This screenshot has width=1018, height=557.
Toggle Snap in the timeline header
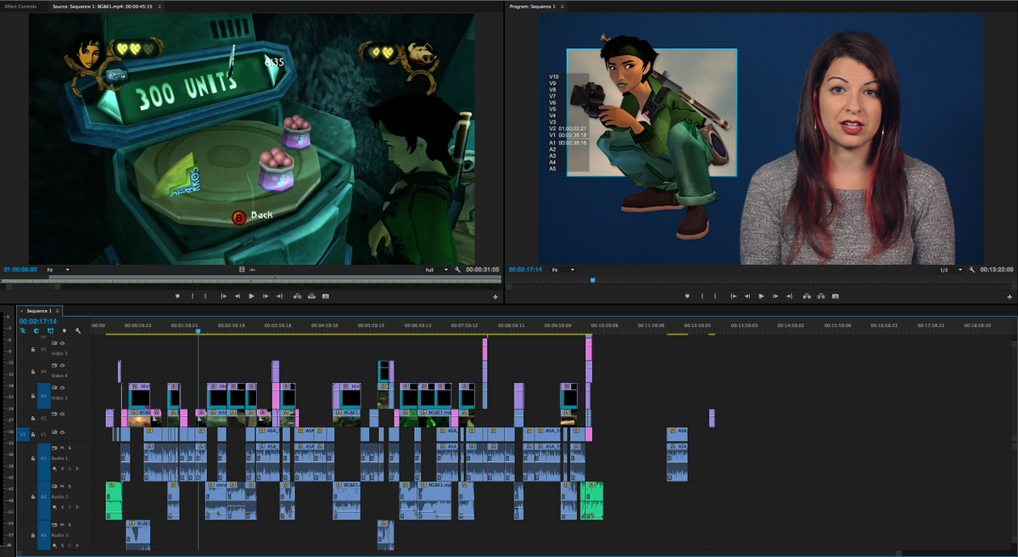click(x=36, y=330)
